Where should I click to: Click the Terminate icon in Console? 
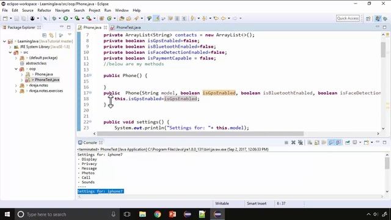pos(287,142)
